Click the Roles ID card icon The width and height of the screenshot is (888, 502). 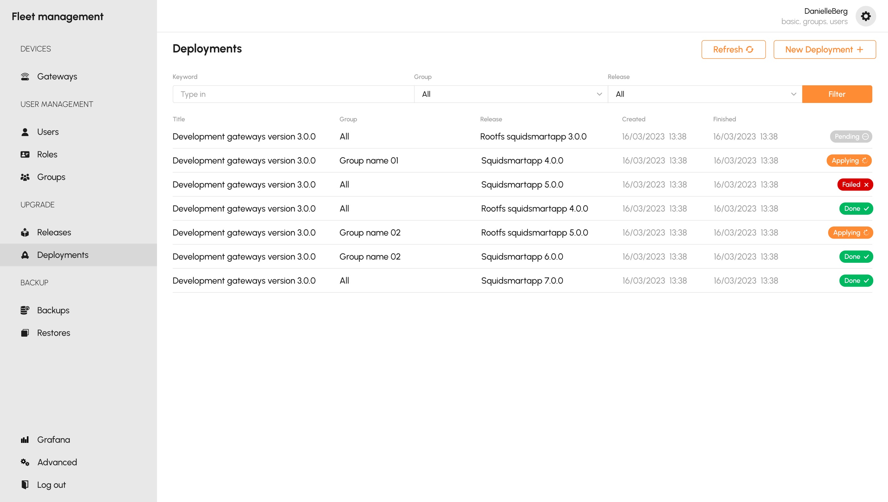[x=25, y=155]
